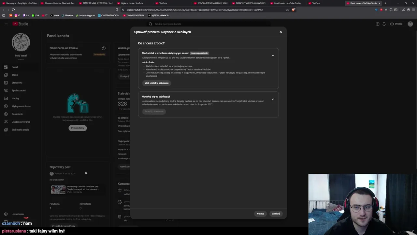Click the VPN shield icon in the toolbar

409,10
